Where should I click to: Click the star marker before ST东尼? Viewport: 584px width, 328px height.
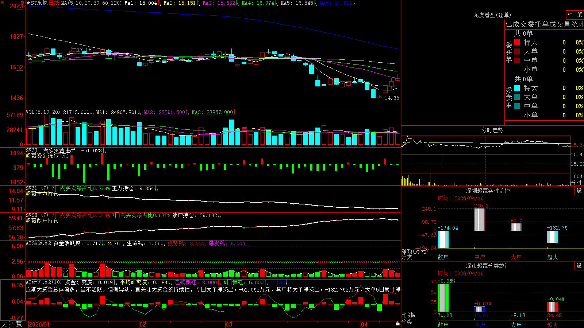(28, 3)
